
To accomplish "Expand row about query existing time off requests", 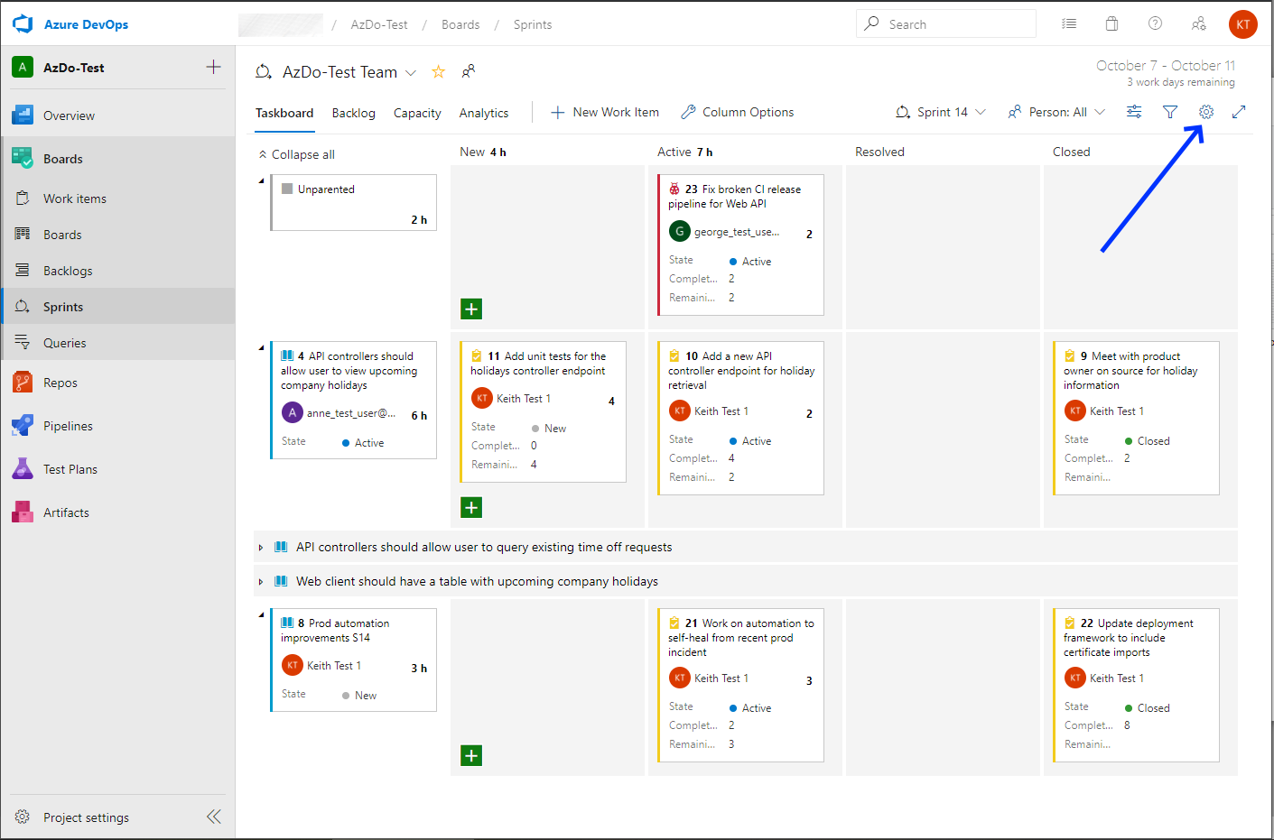I will pos(261,548).
